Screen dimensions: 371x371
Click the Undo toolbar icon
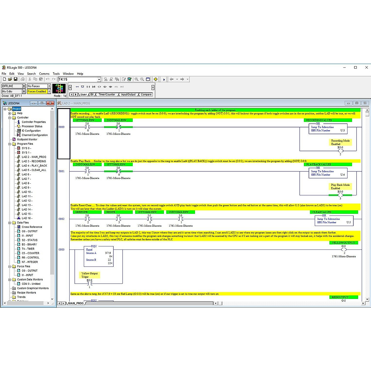point(47,79)
